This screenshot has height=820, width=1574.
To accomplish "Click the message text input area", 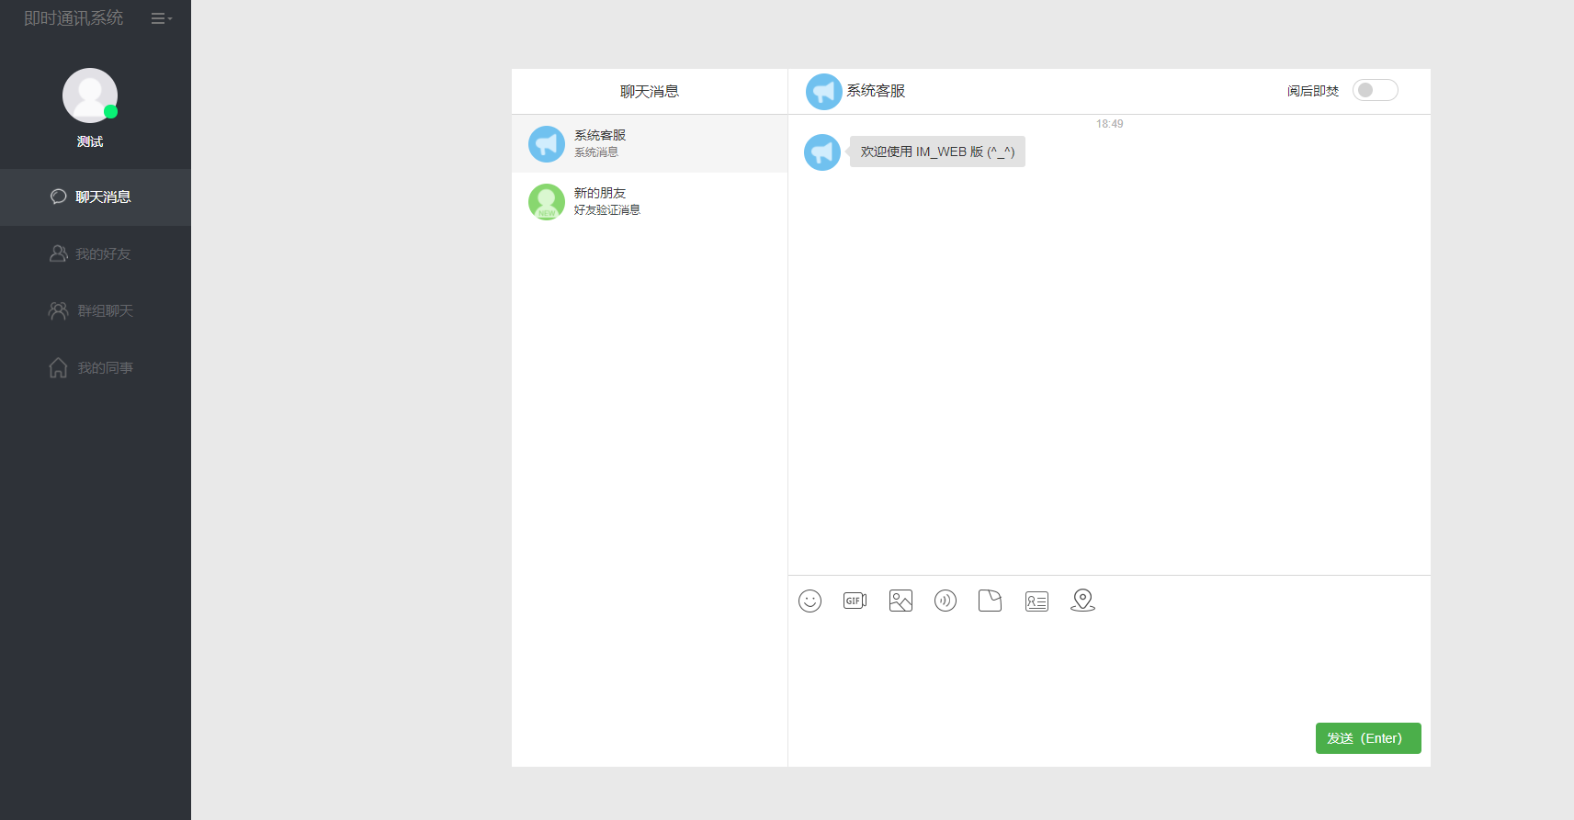I will 1109,670.
